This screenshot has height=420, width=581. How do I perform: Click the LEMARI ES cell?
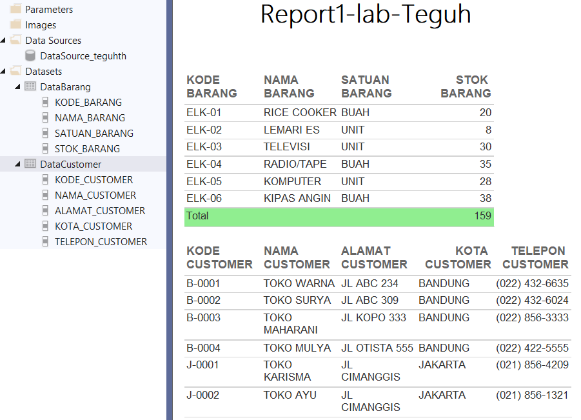[x=291, y=130]
